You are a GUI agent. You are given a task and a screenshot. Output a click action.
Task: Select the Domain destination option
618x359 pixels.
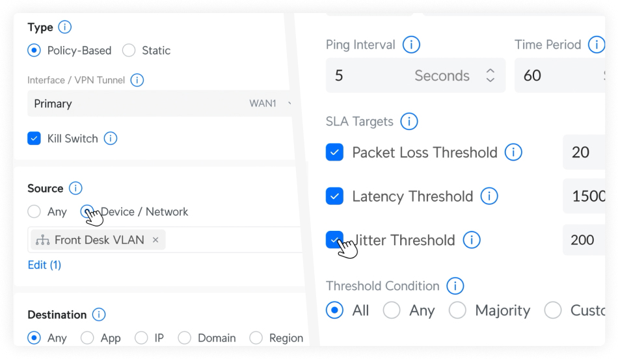coord(184,338)
